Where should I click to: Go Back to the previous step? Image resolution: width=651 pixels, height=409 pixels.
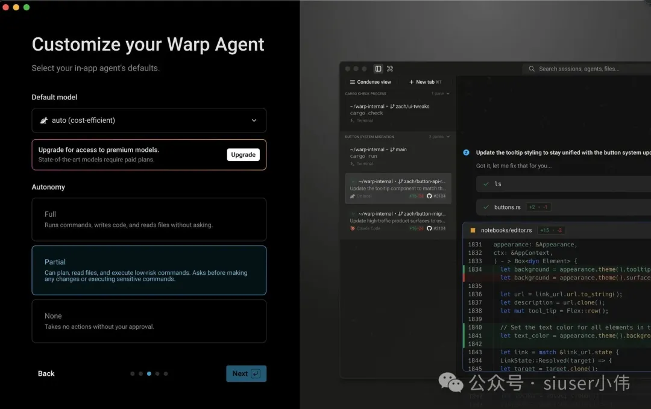(x=46, y=373)
